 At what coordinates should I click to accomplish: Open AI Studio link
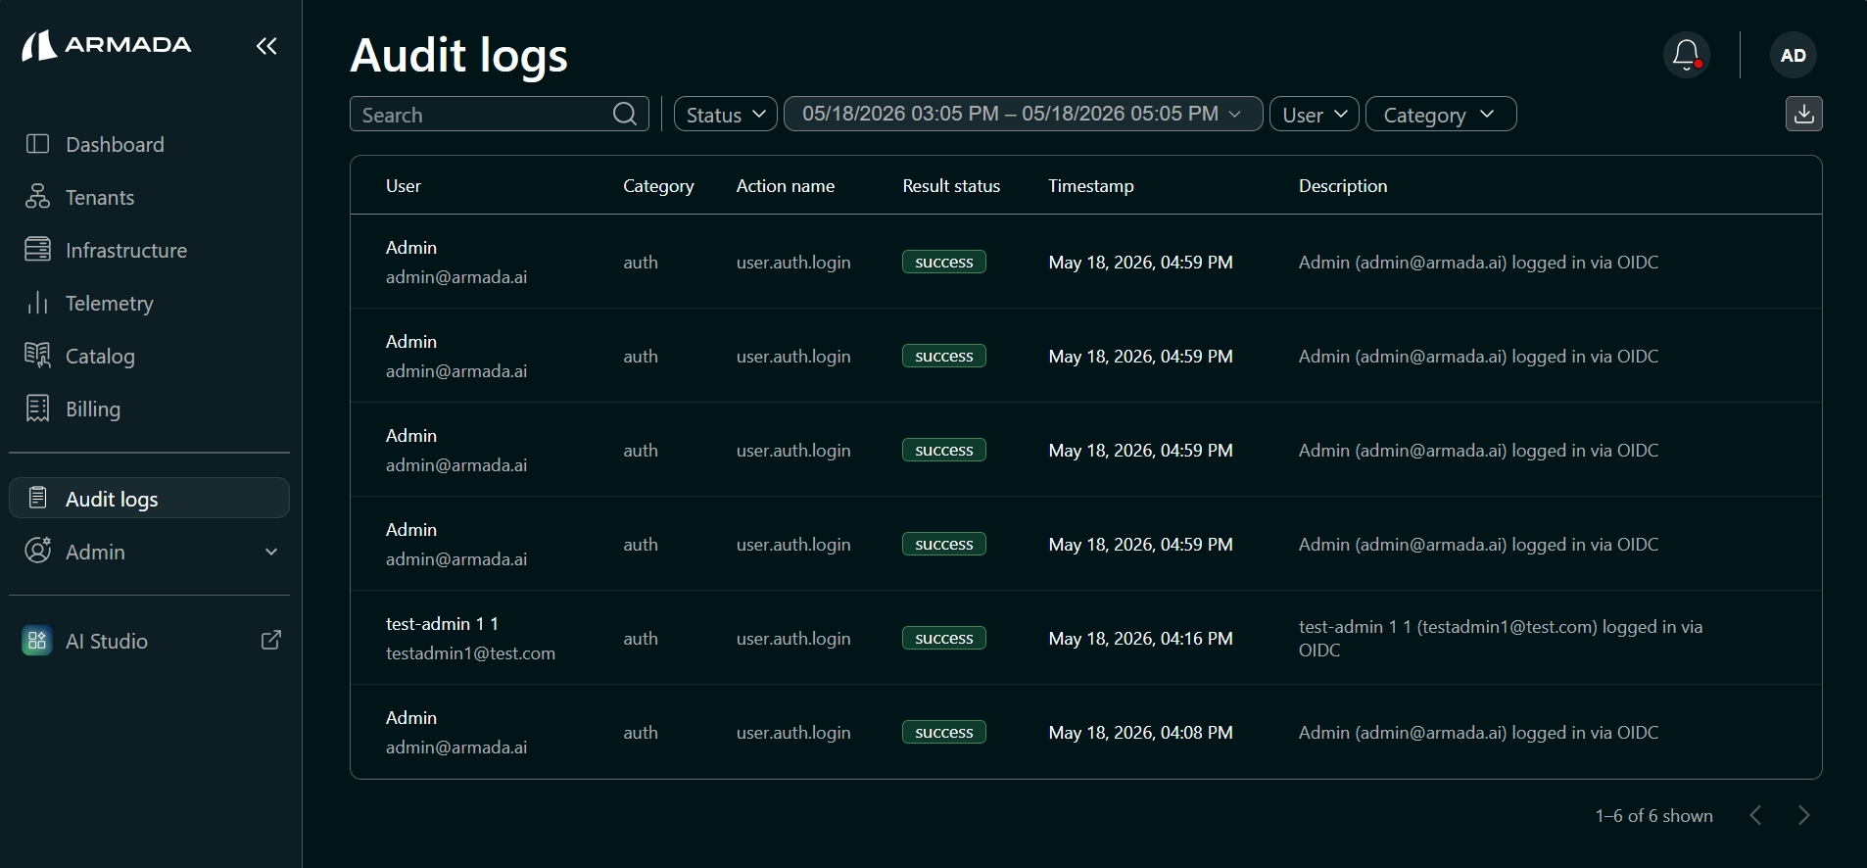[149, 641]
